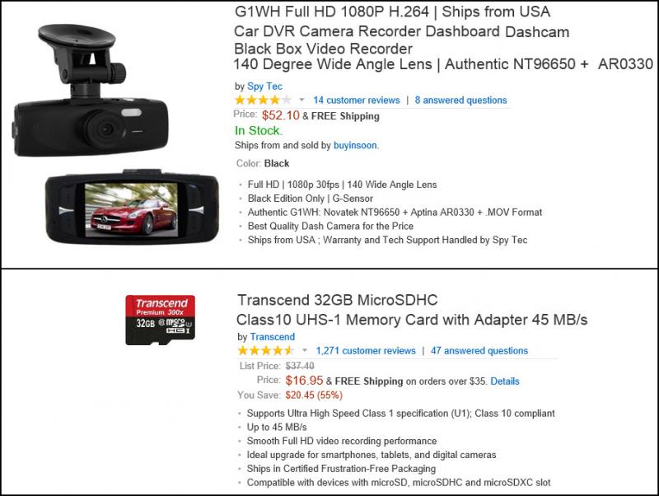The width and height of the screenshot is (659, 496).
Task: View 8 answered questions
Action: pyautogui.click(x=461, y=100)
